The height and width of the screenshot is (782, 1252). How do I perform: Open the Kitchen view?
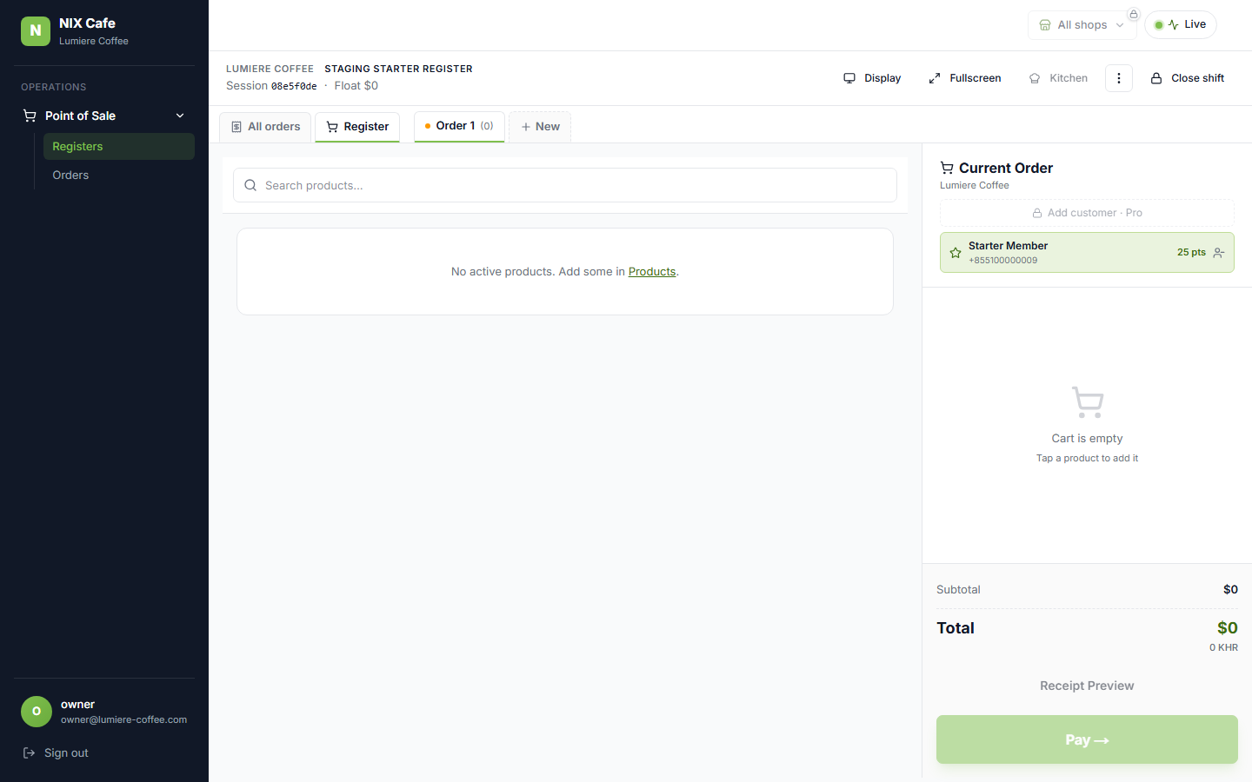coord(1058,78)
